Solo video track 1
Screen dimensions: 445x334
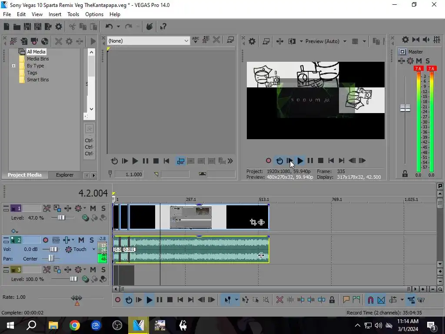coord(103,208)
